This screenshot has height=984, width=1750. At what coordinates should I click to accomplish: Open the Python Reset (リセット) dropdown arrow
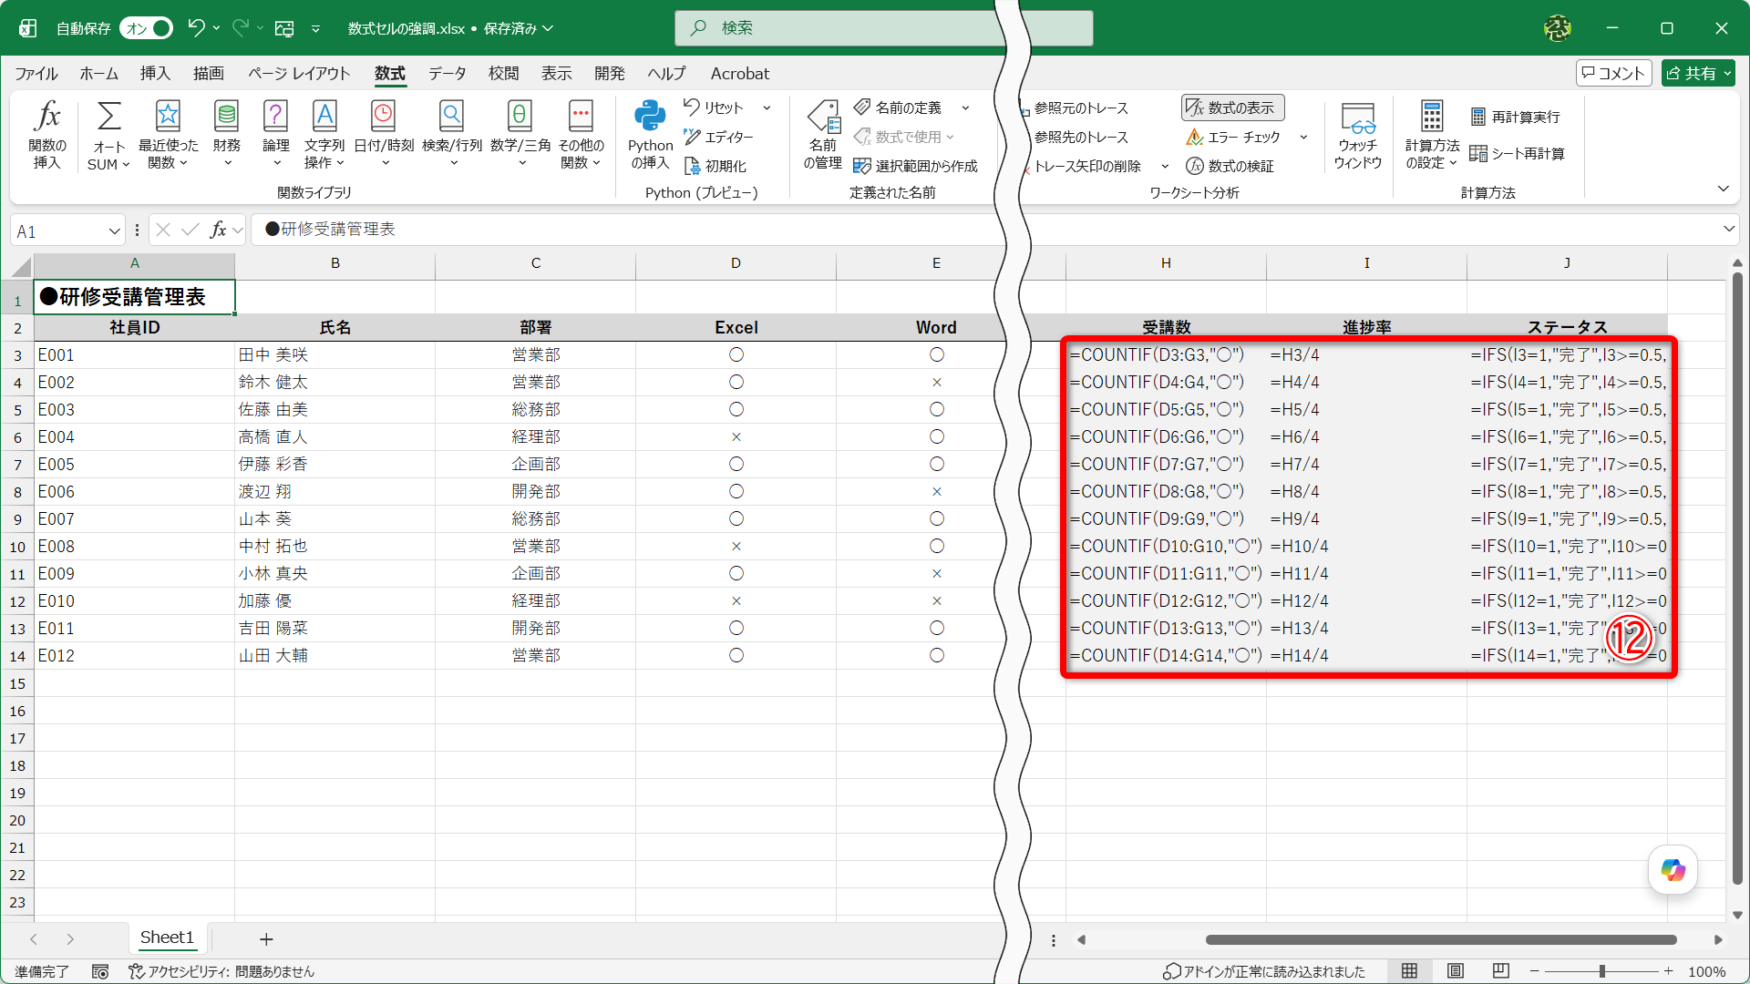point(767,108)
